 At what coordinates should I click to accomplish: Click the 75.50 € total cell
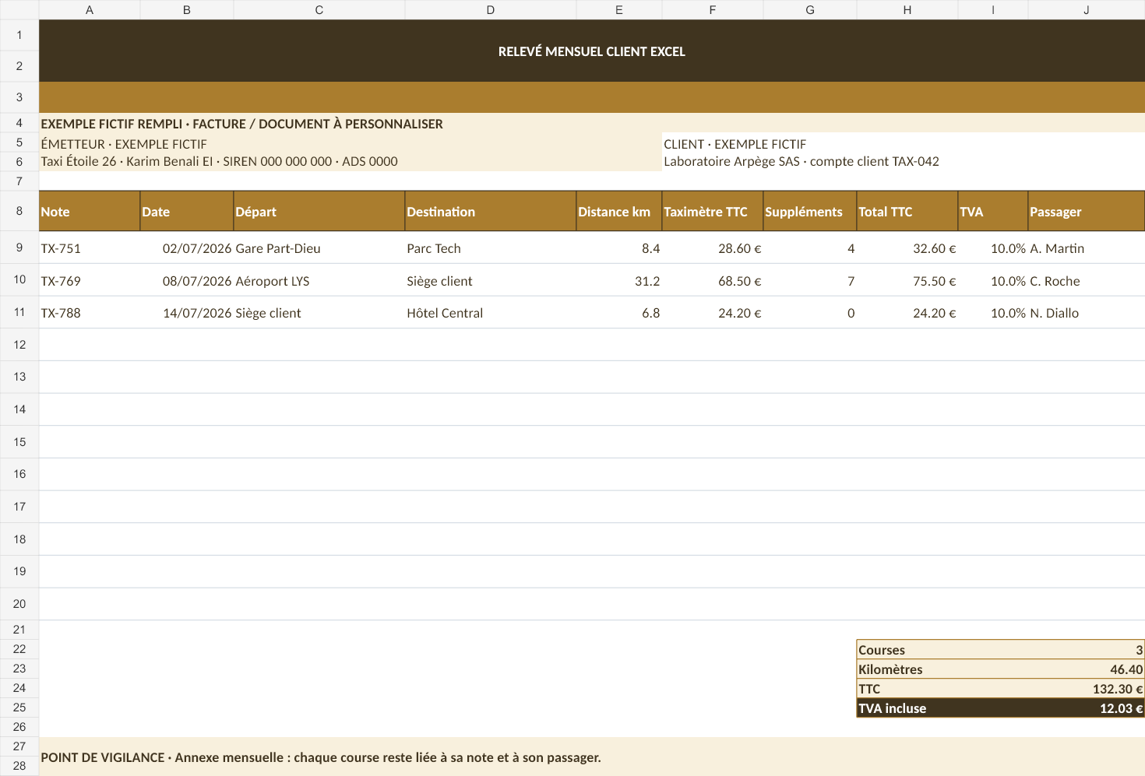click(907, 280)
